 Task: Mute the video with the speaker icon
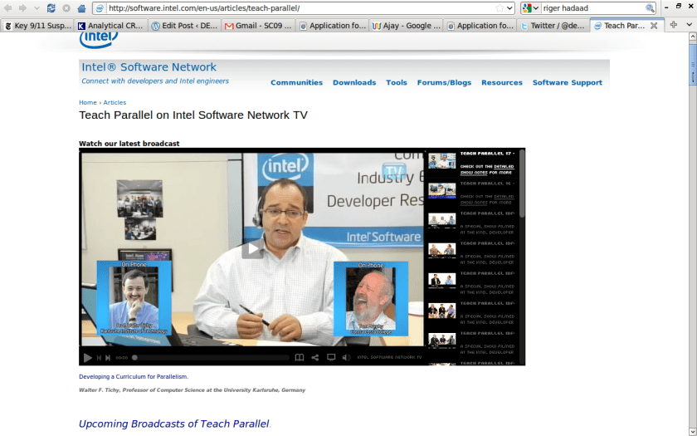346,358
